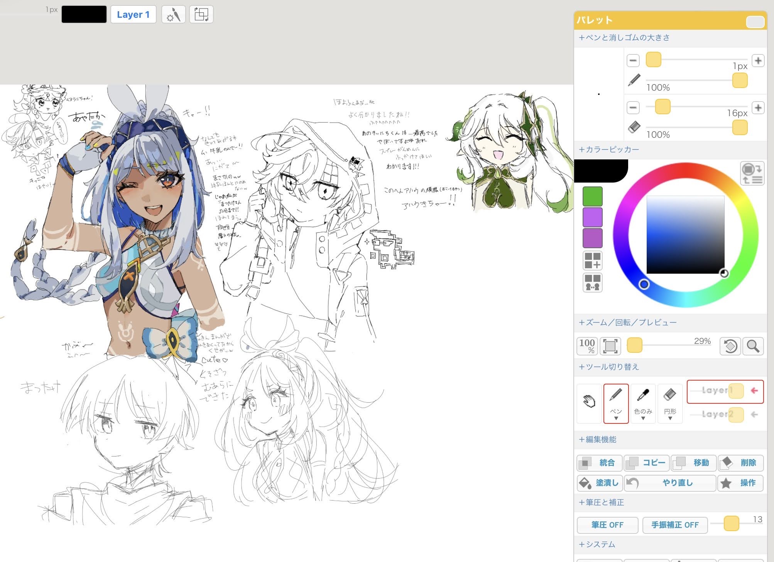This screenshot has height=562, width=774.
Task: Click the saturation-brightness square
Action: click(x=685, y=235)
